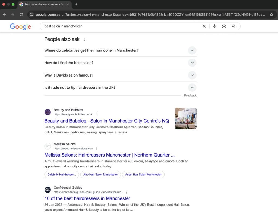278x220 pixels.
Task: Click the Feedback link
Action: click(x=190, y=96)
